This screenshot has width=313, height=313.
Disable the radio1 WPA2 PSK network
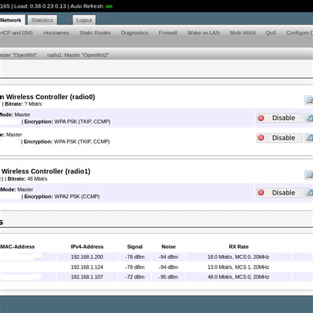(279, 193)
